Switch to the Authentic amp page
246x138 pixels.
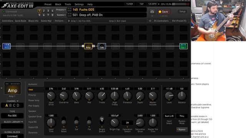tap(33, 84)
